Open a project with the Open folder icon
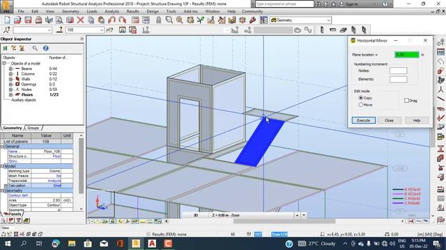The image size is (446, 250). tap(17, 20)
